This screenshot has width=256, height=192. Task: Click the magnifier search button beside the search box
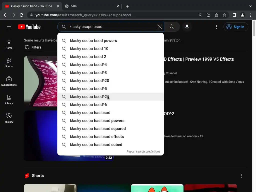172,27
